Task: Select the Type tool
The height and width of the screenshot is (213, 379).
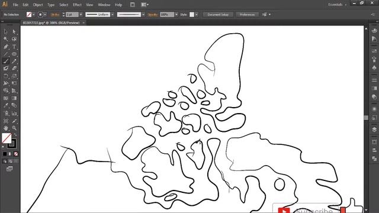Action: click(x=14, y=46)
